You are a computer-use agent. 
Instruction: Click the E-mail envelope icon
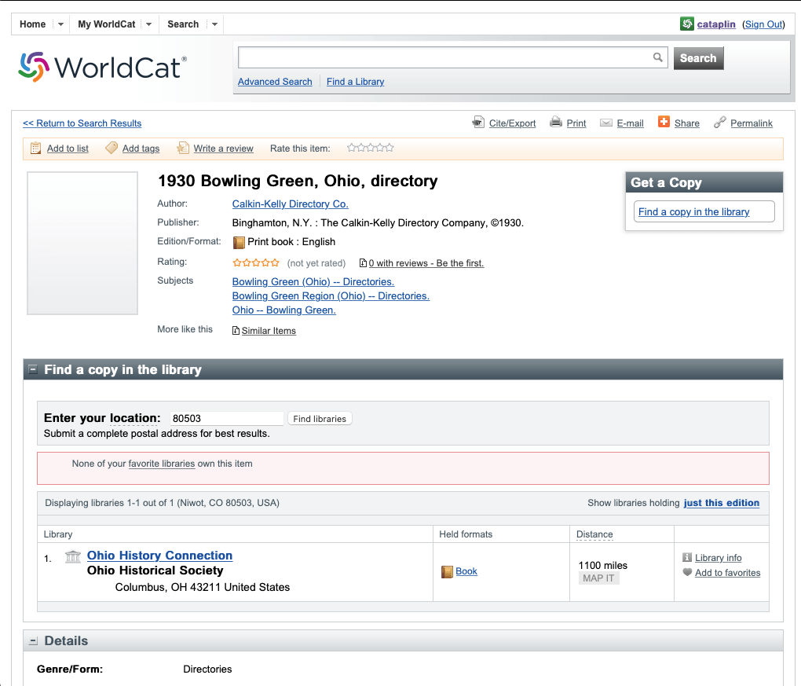point(605,123)
